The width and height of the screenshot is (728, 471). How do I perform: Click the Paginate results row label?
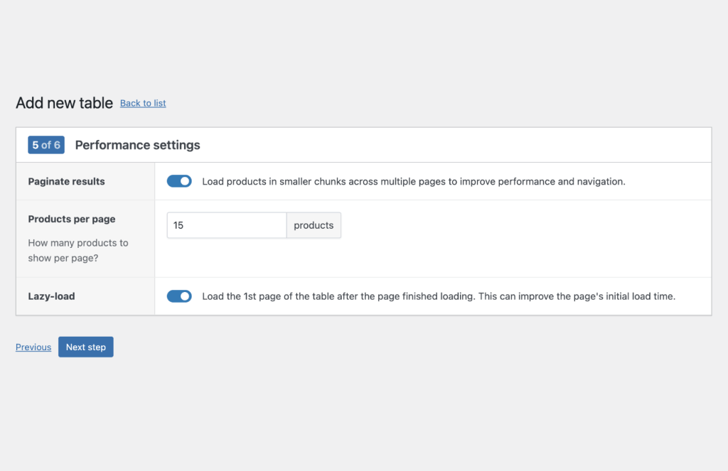coord(66,181)
